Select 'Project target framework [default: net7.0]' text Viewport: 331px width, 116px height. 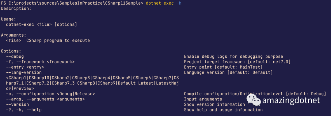237,62
